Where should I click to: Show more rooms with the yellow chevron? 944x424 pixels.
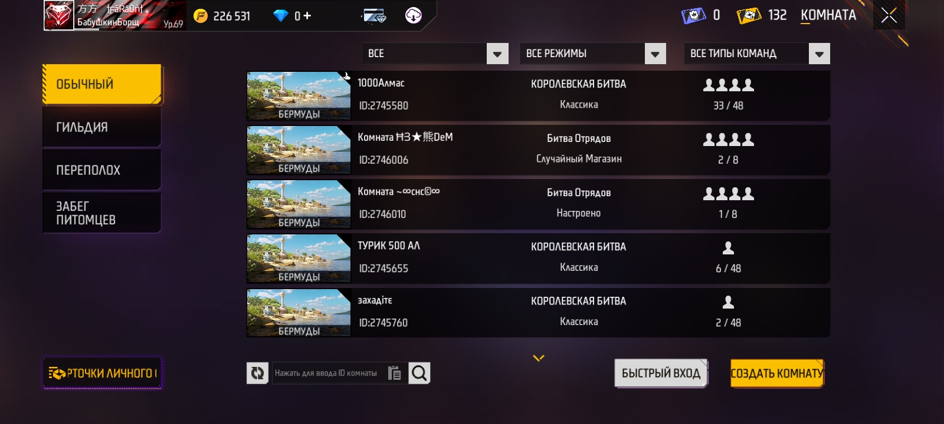click(x=539, y=357)
